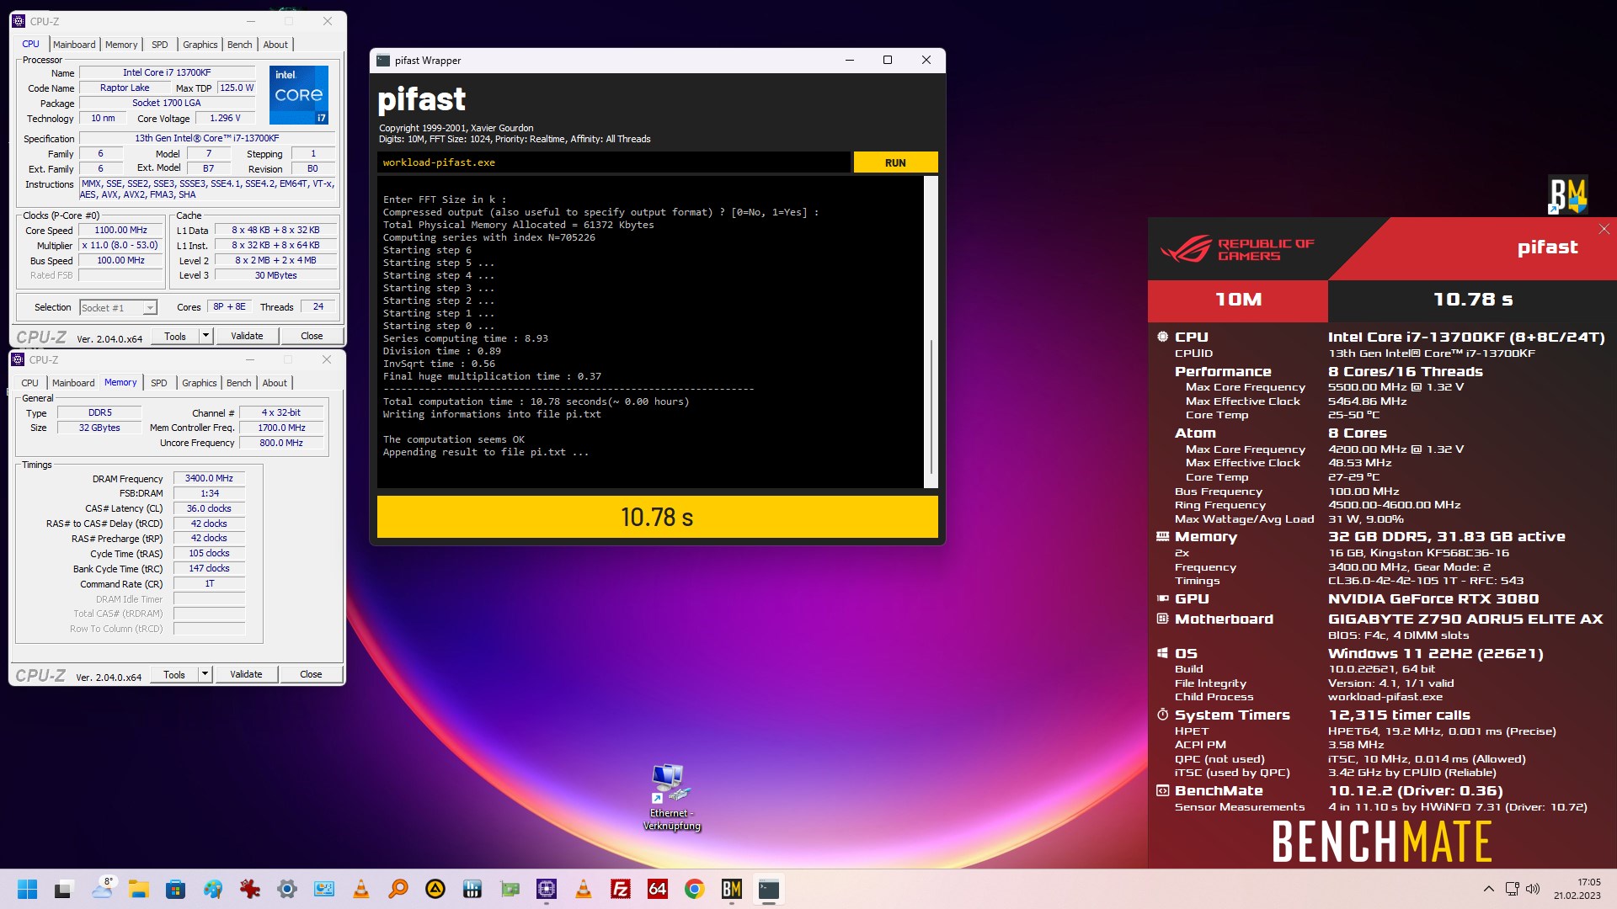Open the volume tray icon
Viewport: 1617px width, 909px height.
[x=1533, y=889]
